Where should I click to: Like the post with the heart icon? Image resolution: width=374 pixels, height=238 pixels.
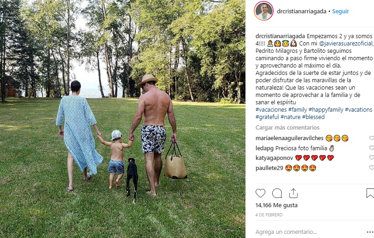260,193
